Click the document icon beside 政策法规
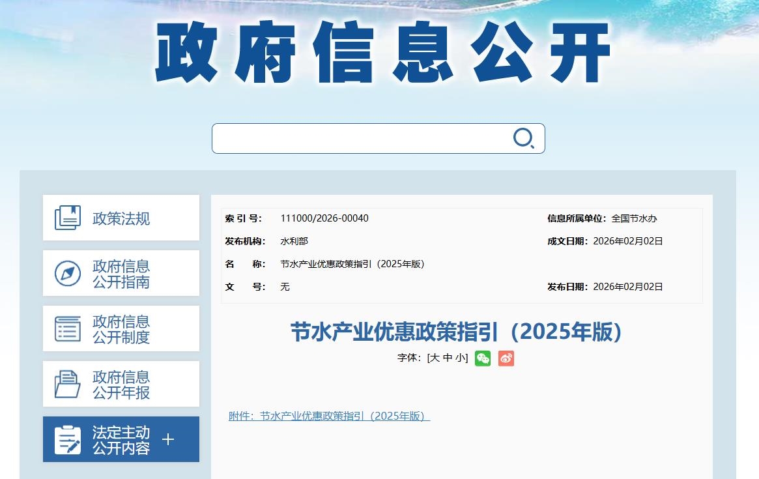 68,218
